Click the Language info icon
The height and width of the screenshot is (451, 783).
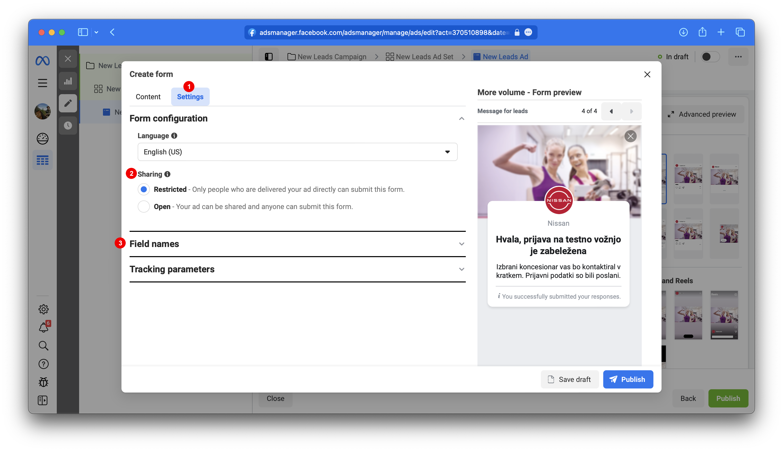[174, 136]
